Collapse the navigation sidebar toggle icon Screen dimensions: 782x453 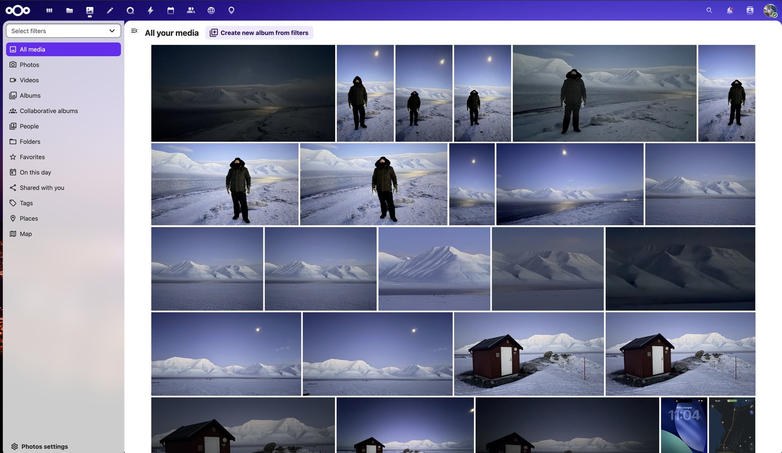pyautogui.click(x=134, y=31)
